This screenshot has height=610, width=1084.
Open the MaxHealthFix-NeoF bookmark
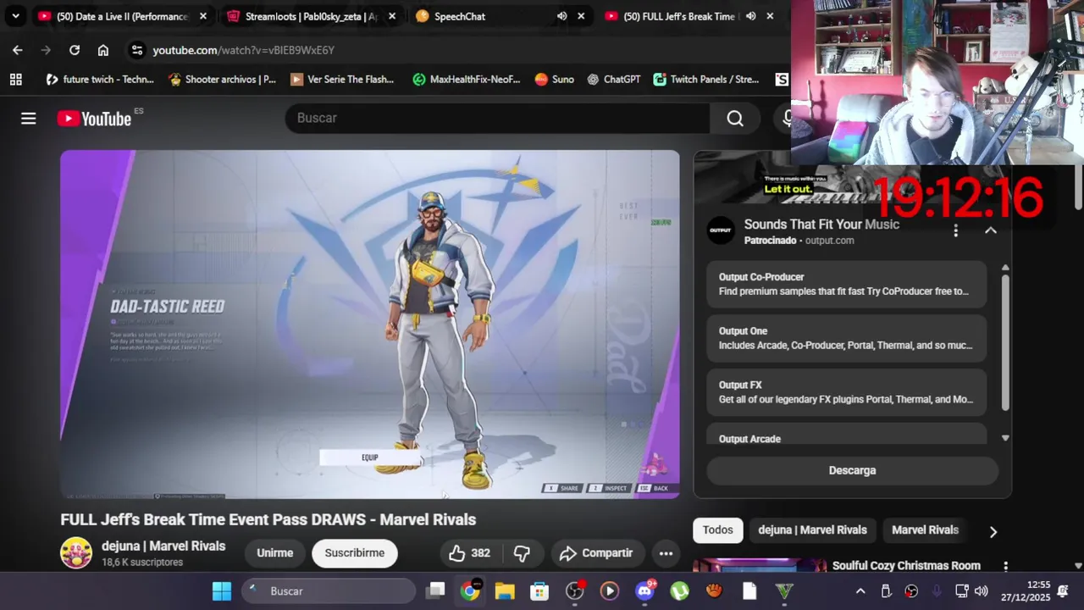[467, 80]
